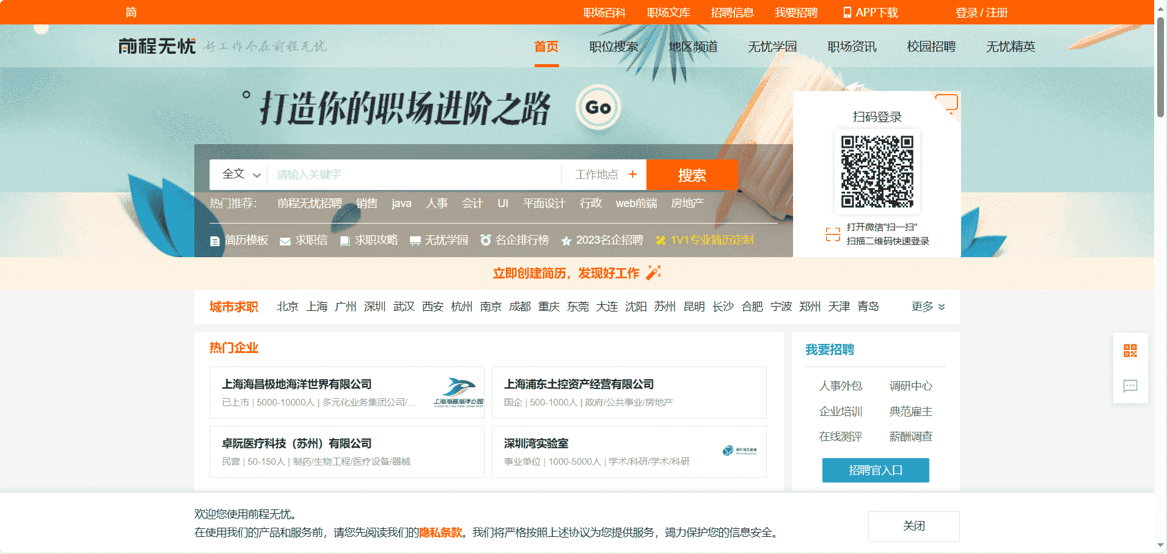Open 求职信 with the envelope icon
The width and height of the screenshot is (1167, 554).
coord(304,241)
